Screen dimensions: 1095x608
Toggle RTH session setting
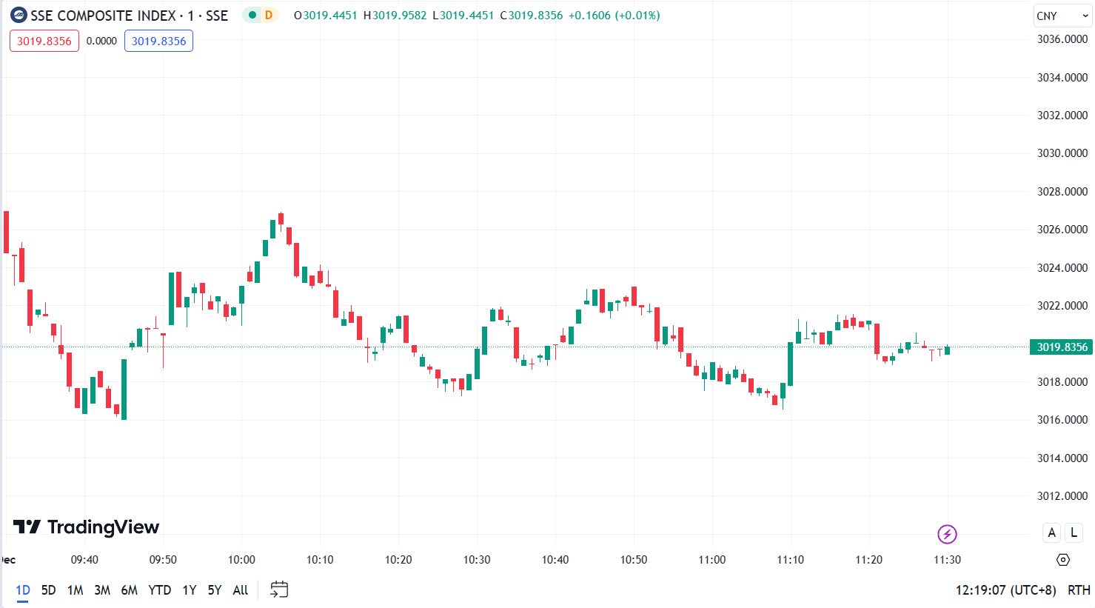click(1079, 590)
